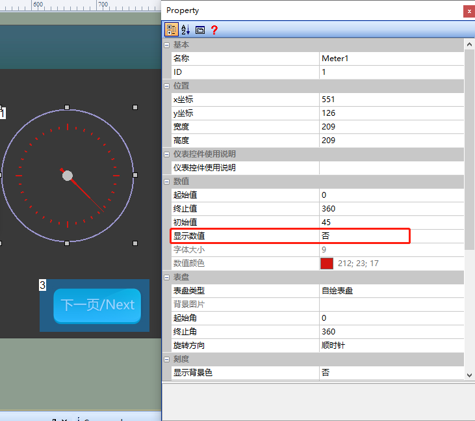Collapse the 数值 section

click(x=166, y=182)
